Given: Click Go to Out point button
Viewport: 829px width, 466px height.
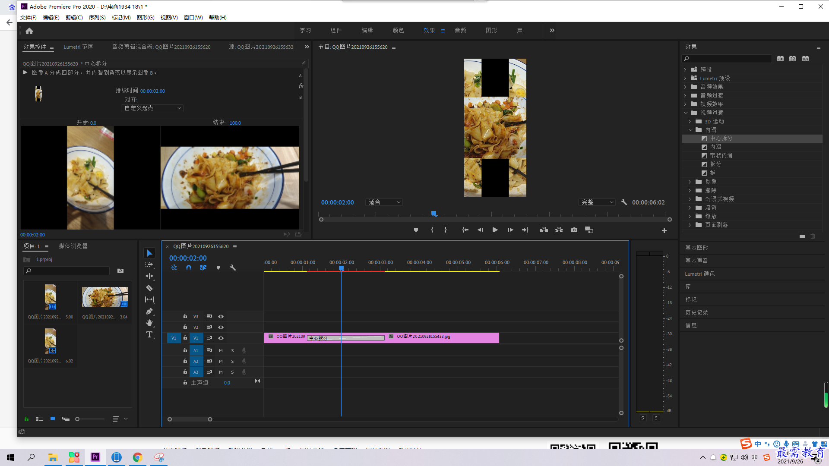Looking at the screenshot, I should [525, 230].
